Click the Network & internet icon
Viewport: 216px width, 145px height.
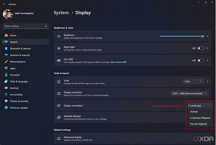point(6,55)
